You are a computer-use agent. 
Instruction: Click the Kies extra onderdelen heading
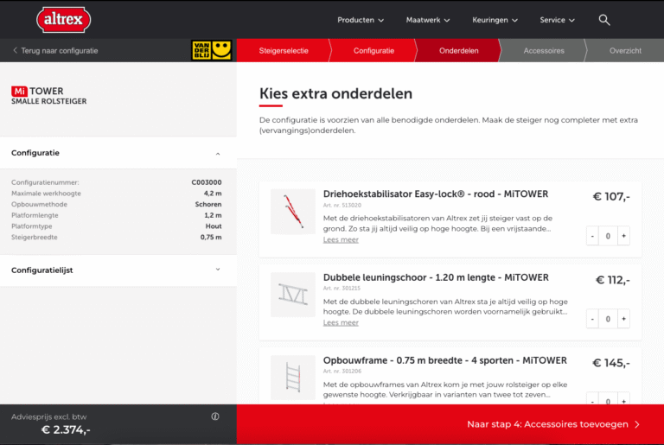pyautogui.click(x=335, y=93)
